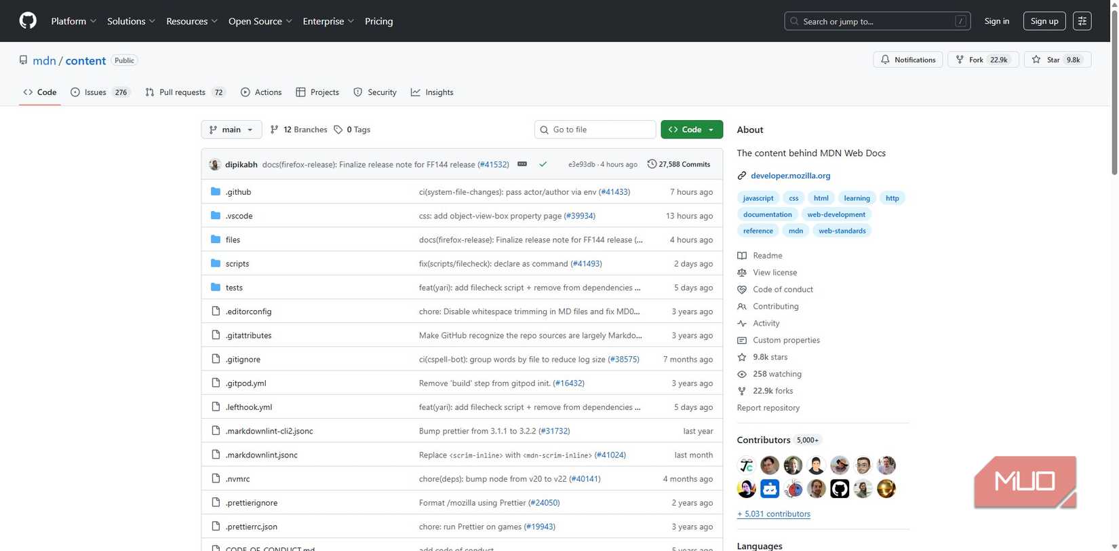The width and height of the screenshot is (1119, 551).
Task: Click the files folder icon
Action: [216, 240]
